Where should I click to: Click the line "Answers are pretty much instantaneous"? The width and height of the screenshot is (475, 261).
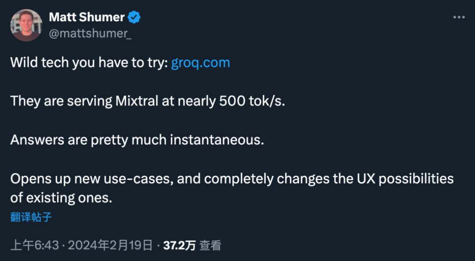(x=137, y=140)
